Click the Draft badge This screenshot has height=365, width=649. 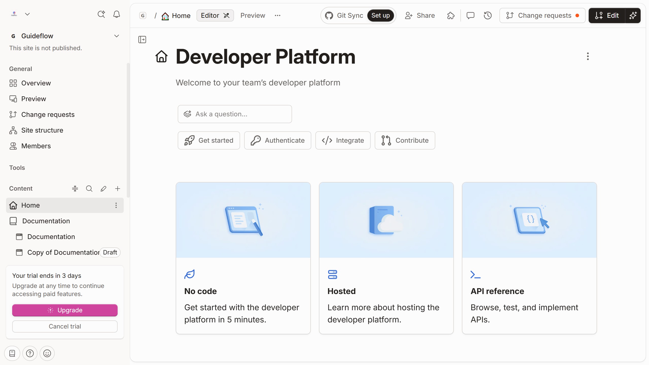click(110, 252)
